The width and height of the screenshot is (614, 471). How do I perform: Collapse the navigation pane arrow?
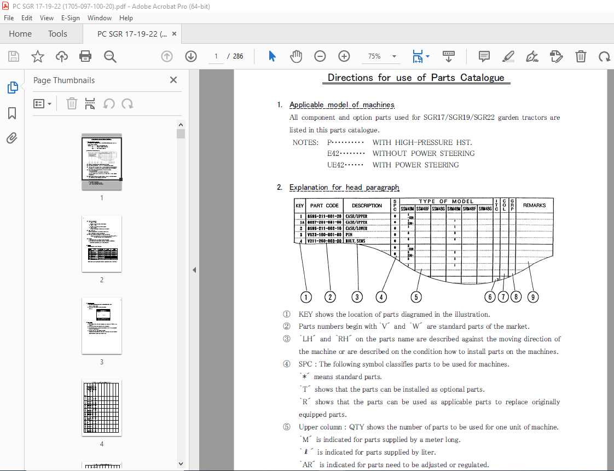tap(194, 270)
